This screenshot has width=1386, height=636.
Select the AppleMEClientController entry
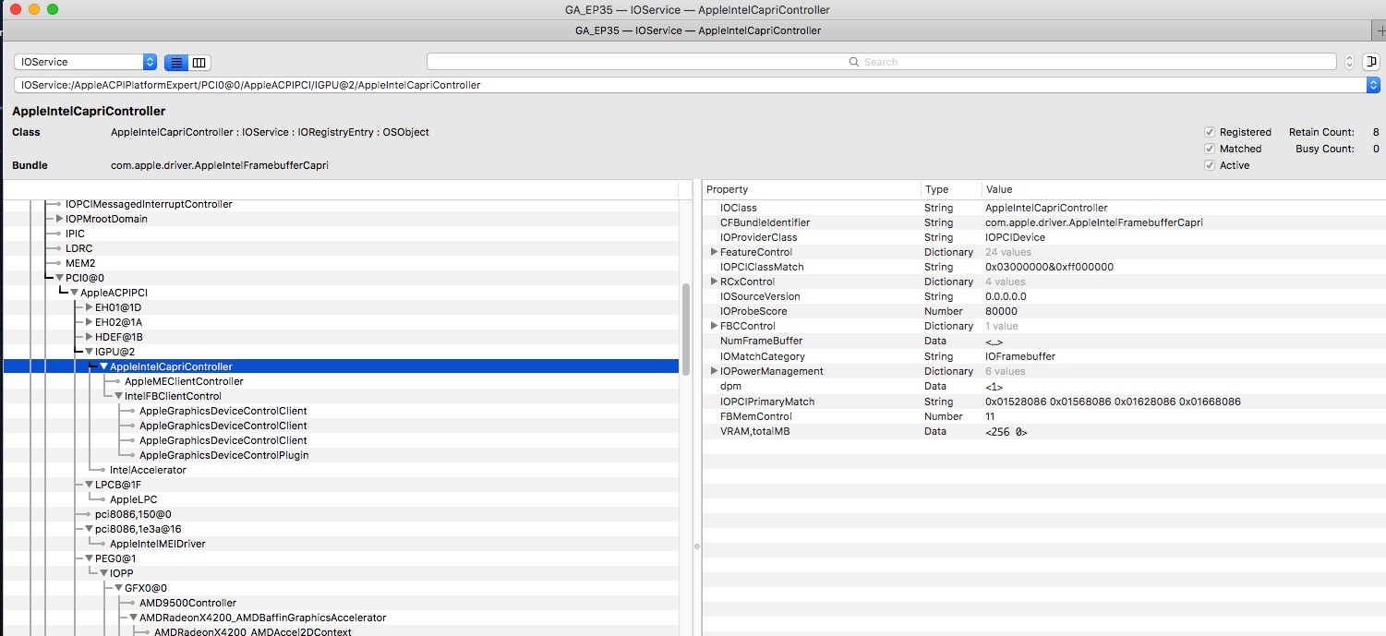[x=184, y=381]
